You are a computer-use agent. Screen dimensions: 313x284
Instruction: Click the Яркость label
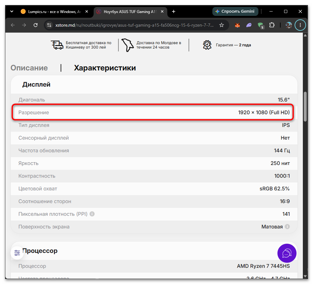[28, 163]
